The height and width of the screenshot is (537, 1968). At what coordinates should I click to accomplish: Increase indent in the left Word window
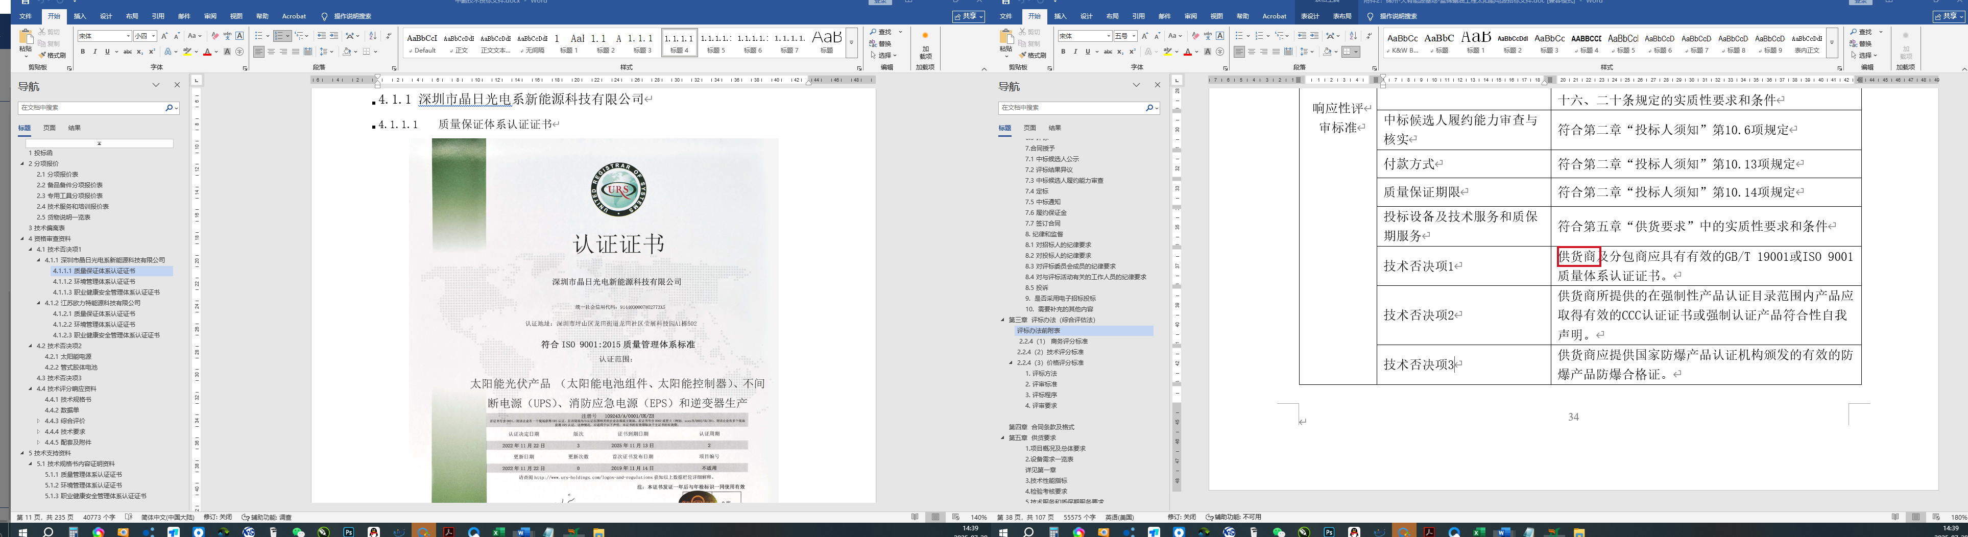coord(334,36)
